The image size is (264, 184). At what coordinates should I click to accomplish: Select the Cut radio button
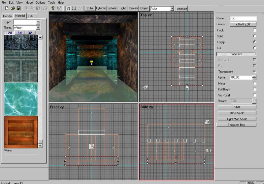[x=254, y=48]
